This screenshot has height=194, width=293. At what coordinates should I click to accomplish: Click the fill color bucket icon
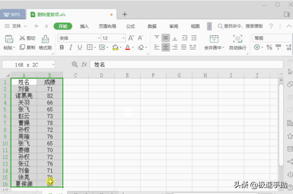pos(115,47)
